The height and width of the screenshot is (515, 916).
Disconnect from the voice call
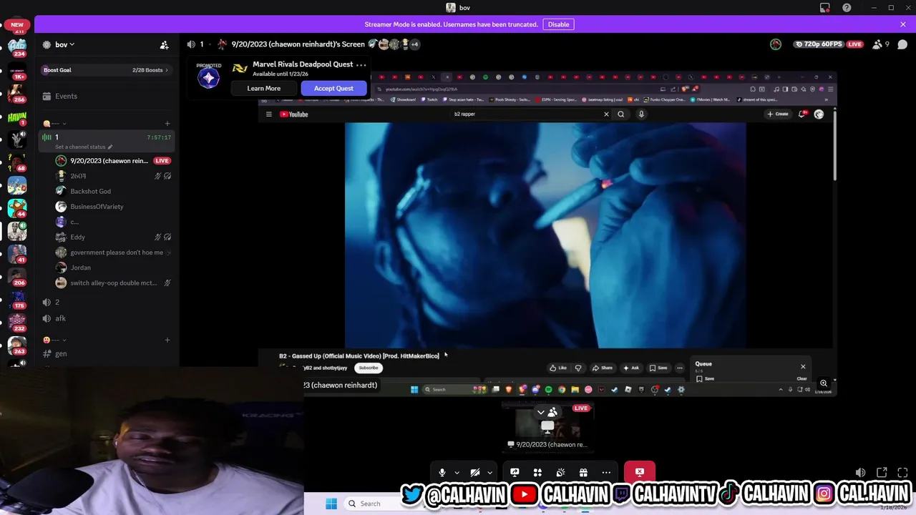tap(639, 472)
